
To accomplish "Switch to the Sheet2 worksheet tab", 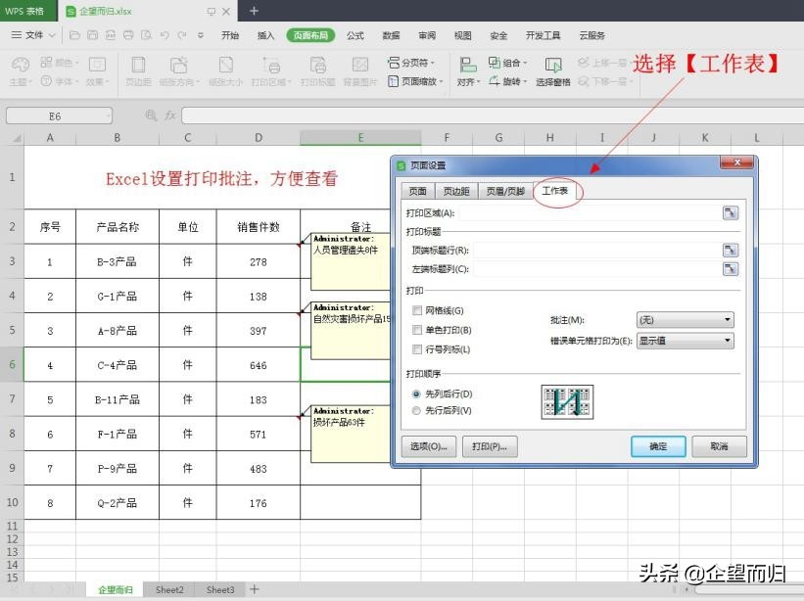I will (168, 589).
